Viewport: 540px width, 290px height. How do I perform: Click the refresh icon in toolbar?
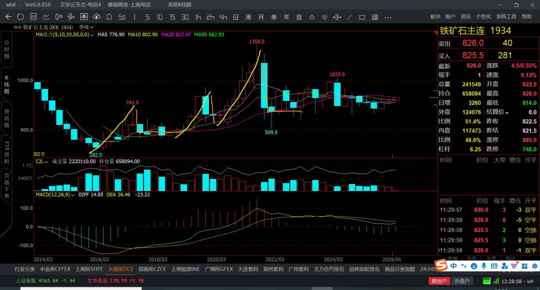(20, 17)
